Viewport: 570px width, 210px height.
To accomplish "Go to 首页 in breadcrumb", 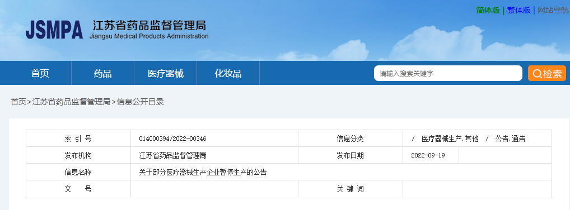I will tap(18, 102).
